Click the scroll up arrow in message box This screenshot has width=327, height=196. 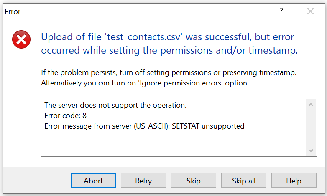[x=311, y=105]
